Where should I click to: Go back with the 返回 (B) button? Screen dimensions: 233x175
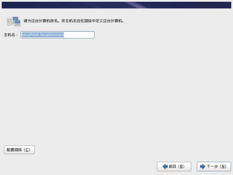pyautogui.click(x=174, y=166)
